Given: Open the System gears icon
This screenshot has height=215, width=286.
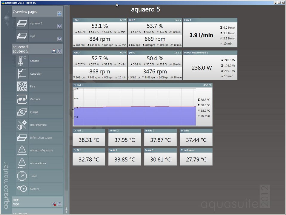Looking at the screenshot, I should tap(22, 189).
